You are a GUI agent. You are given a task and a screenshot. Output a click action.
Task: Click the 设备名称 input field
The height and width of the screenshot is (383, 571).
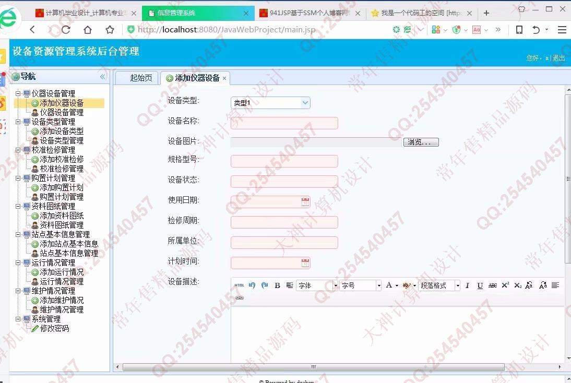(284, 123)
